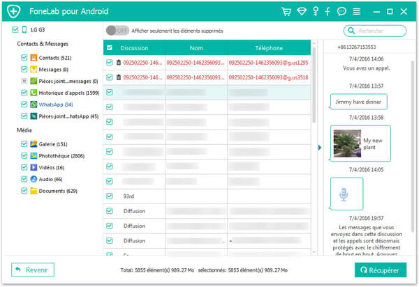The image size is (419, 287).
Task: Click the message attachments icon
Action: [x=34, y=81]
